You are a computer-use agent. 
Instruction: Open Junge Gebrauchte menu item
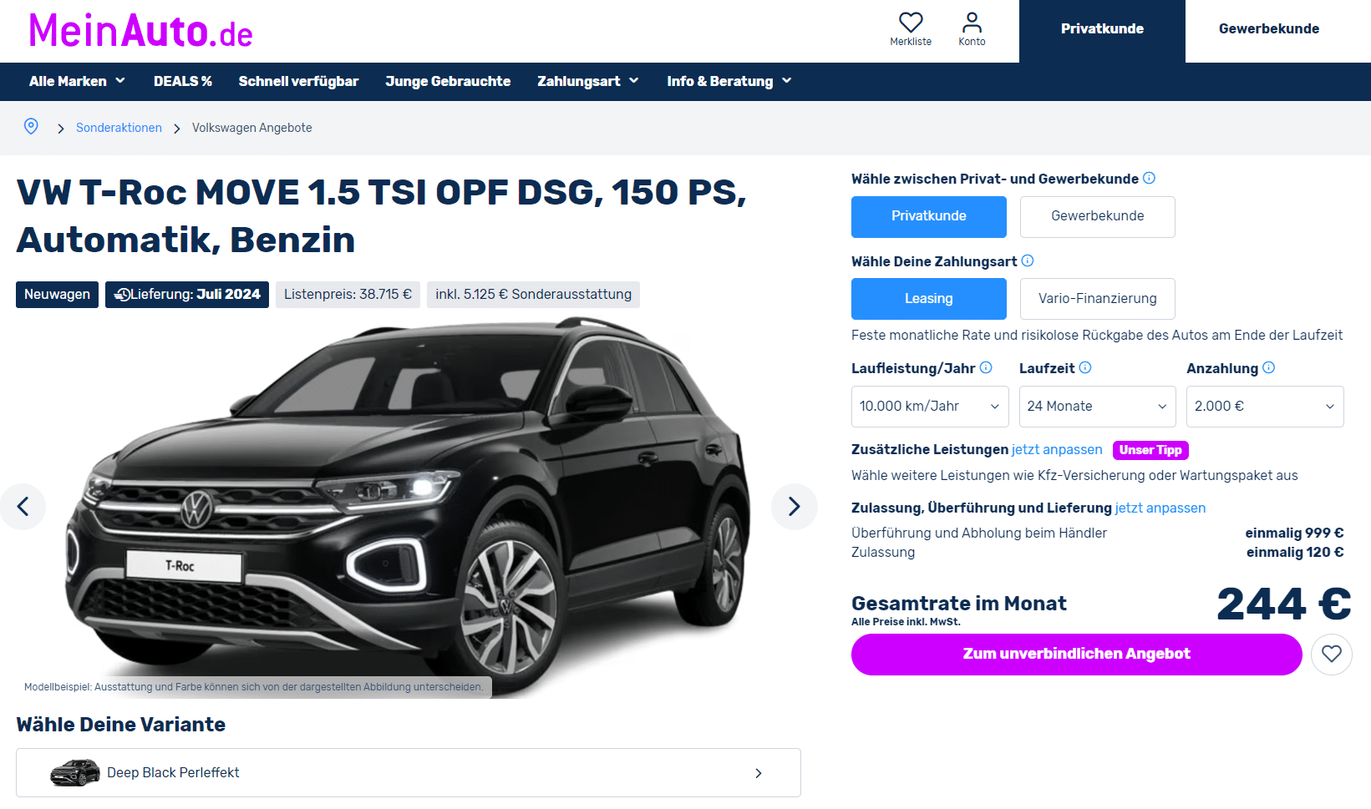click(448, 81)
